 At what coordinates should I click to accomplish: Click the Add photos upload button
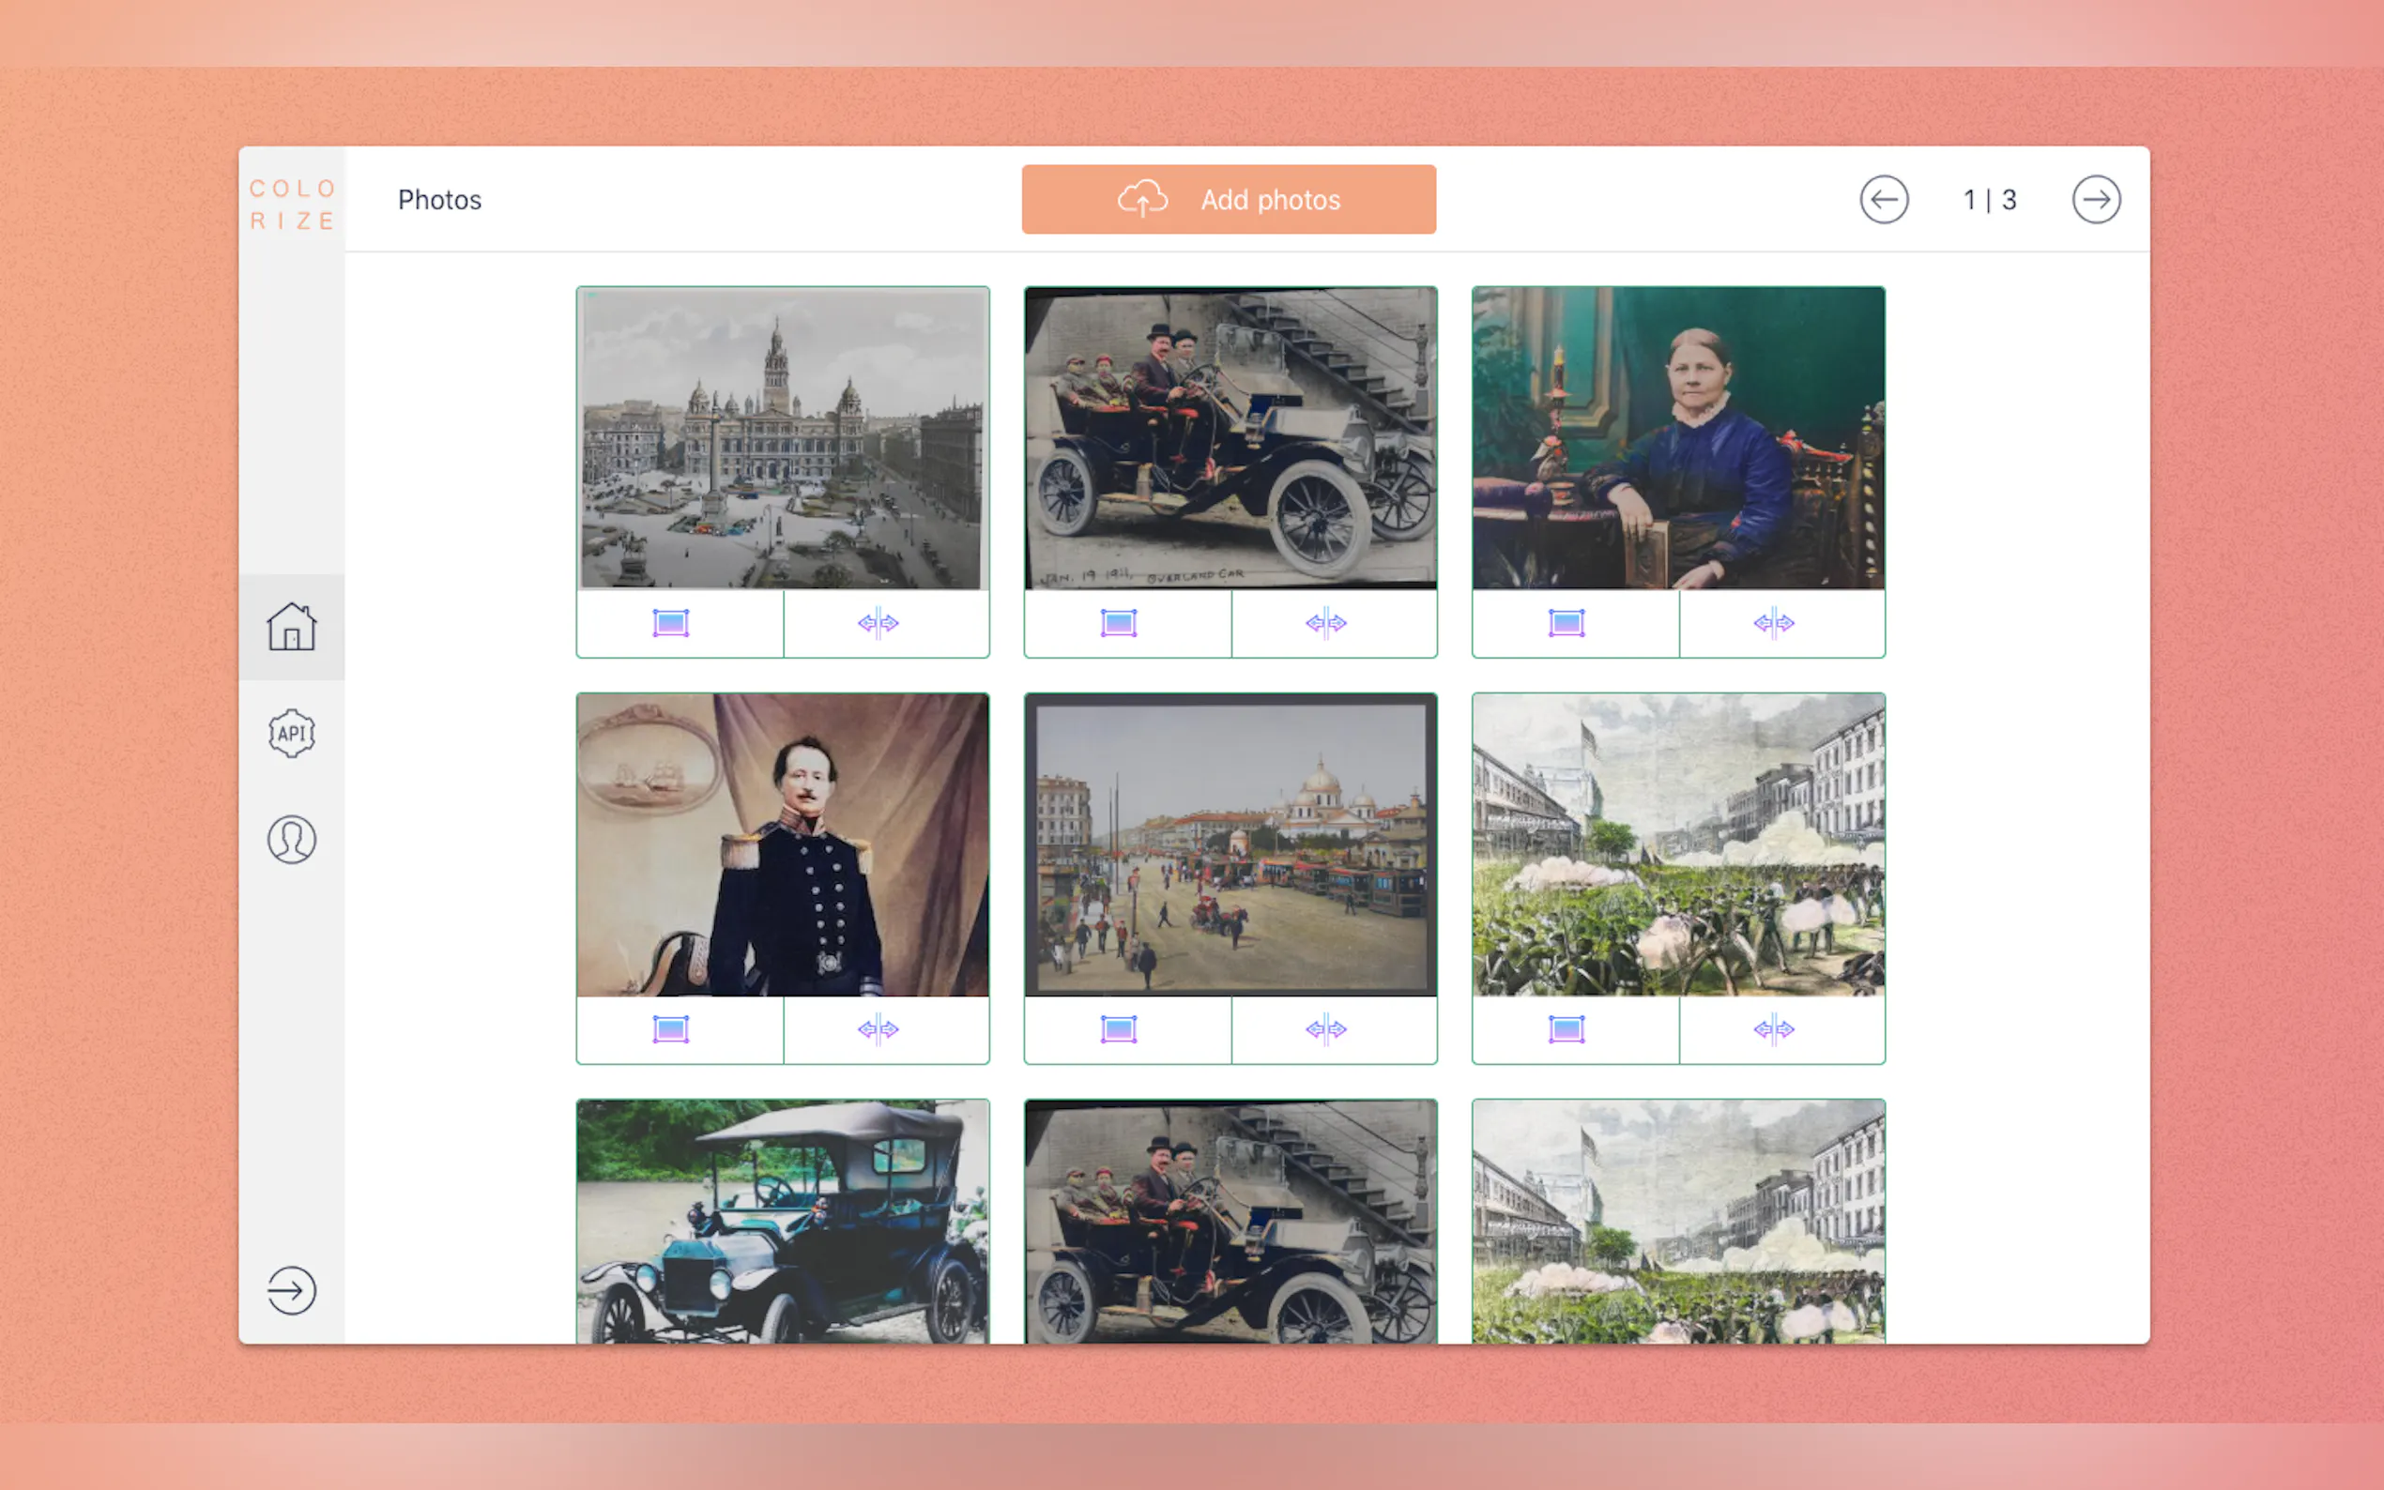(1228, 200)
